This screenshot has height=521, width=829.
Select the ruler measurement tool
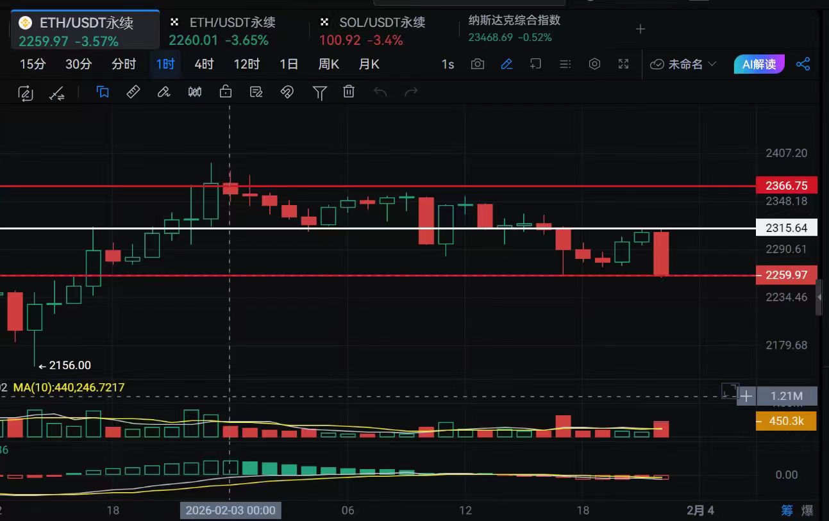pyautogui.click(x=133, y=92)
